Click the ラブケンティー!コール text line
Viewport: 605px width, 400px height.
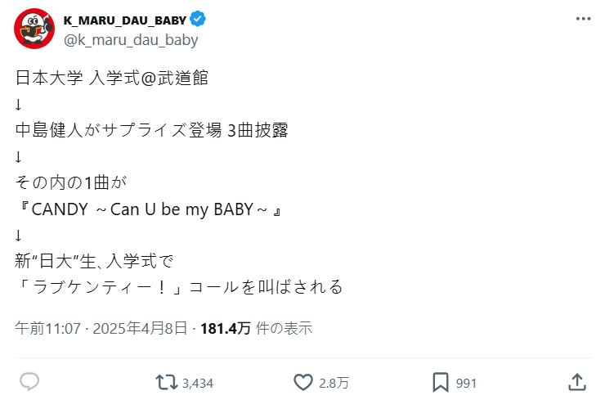[x=178, y=287]
